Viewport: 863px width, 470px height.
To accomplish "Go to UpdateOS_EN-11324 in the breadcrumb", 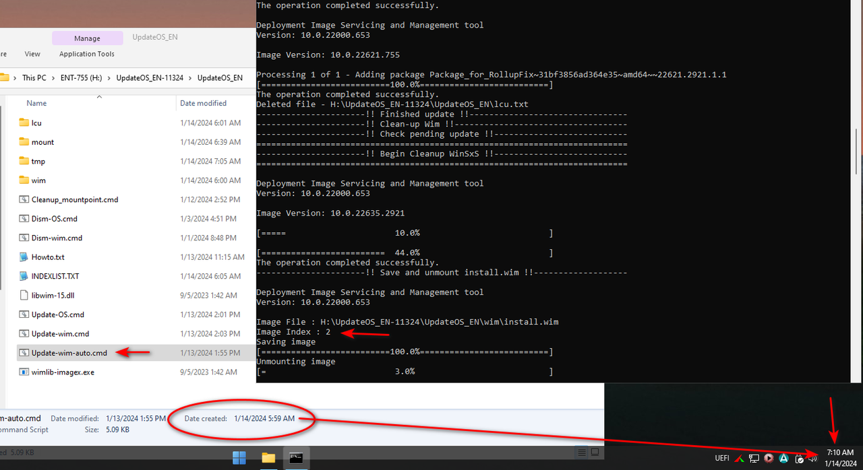I will click(150, 78).
